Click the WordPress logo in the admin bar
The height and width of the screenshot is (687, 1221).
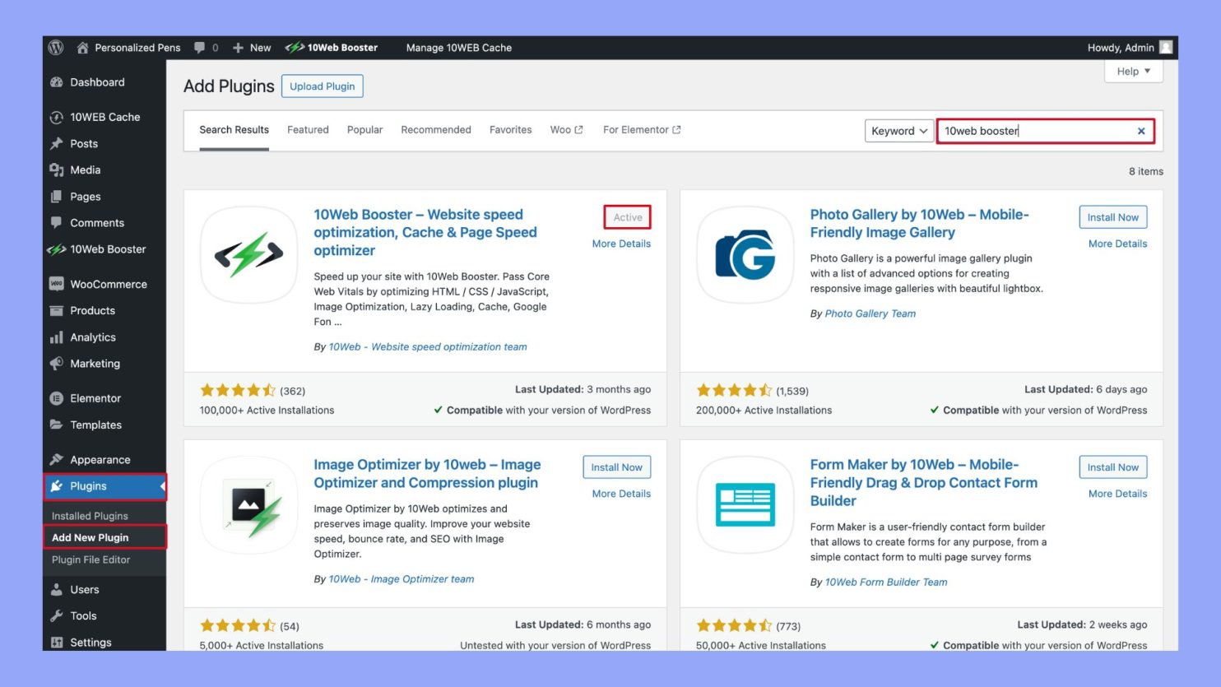pyautogui.click(x=55, y=48)
